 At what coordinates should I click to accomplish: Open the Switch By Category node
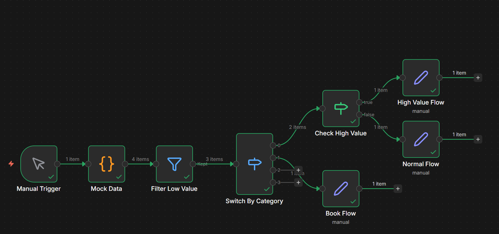(255, 164)
